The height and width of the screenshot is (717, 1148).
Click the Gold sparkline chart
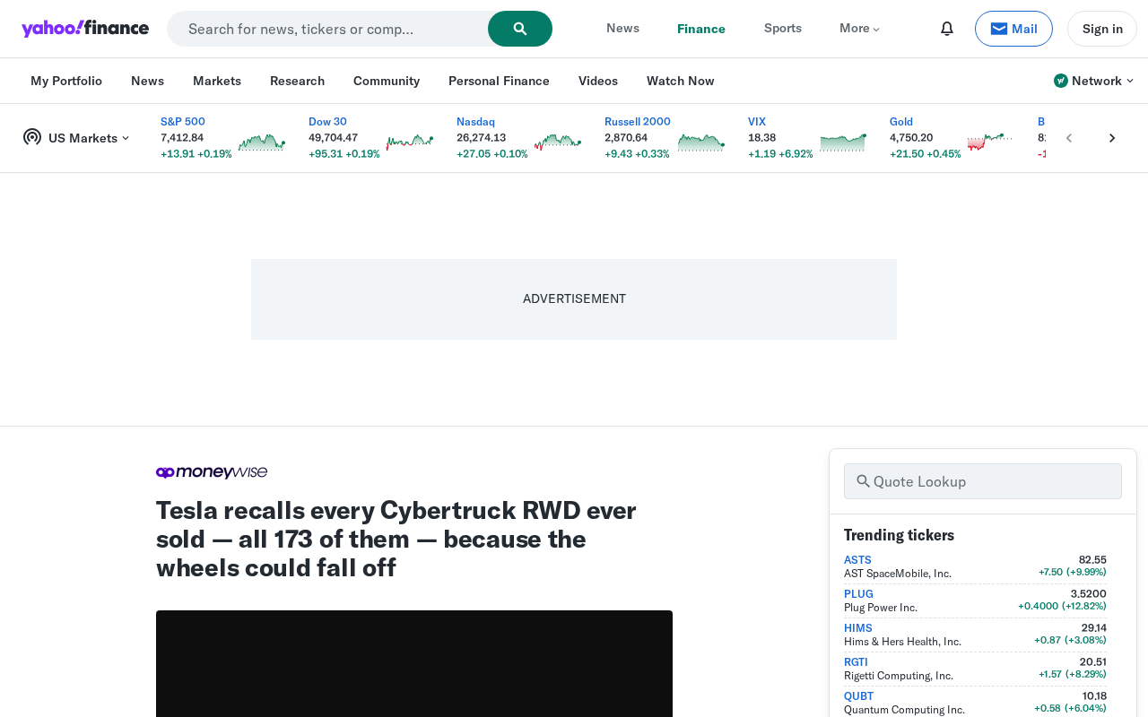pos(990,142)
